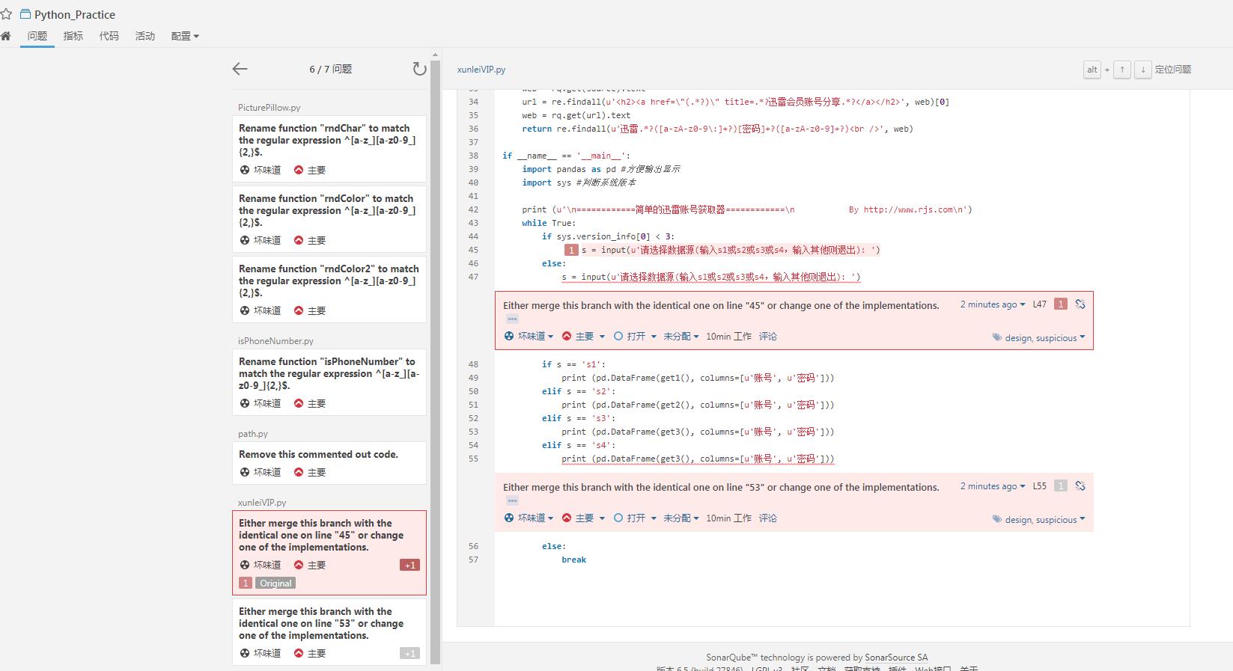Image resolution: width=1233 pixels, height=671 pixels.
Task: Click the "6 / 7 问题" counter
Action: [330, 69]
